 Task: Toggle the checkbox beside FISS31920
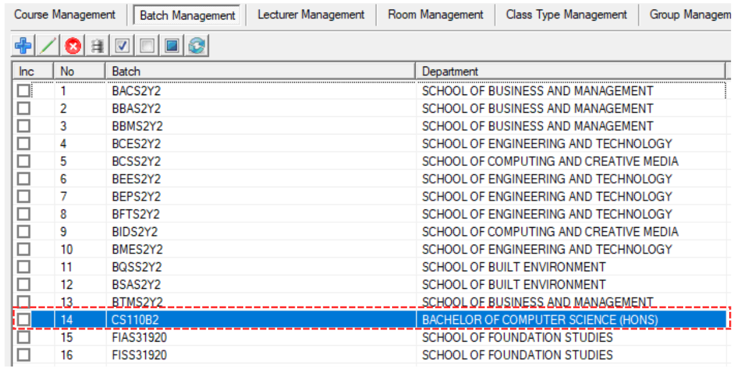pos(24,355)
